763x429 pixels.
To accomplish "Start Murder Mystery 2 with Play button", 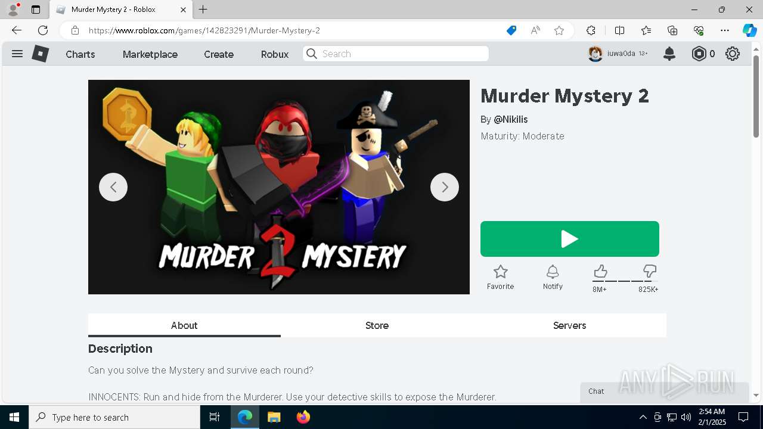I will (570, 239).
